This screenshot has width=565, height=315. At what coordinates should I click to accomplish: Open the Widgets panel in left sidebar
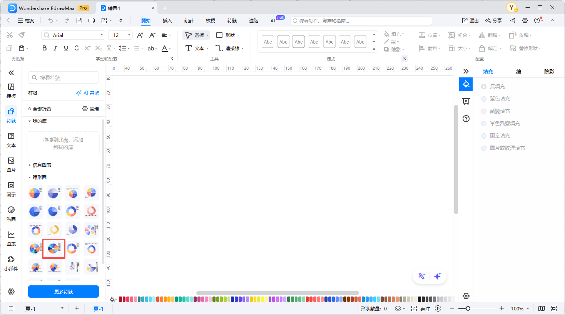click(x=11, y=263)
